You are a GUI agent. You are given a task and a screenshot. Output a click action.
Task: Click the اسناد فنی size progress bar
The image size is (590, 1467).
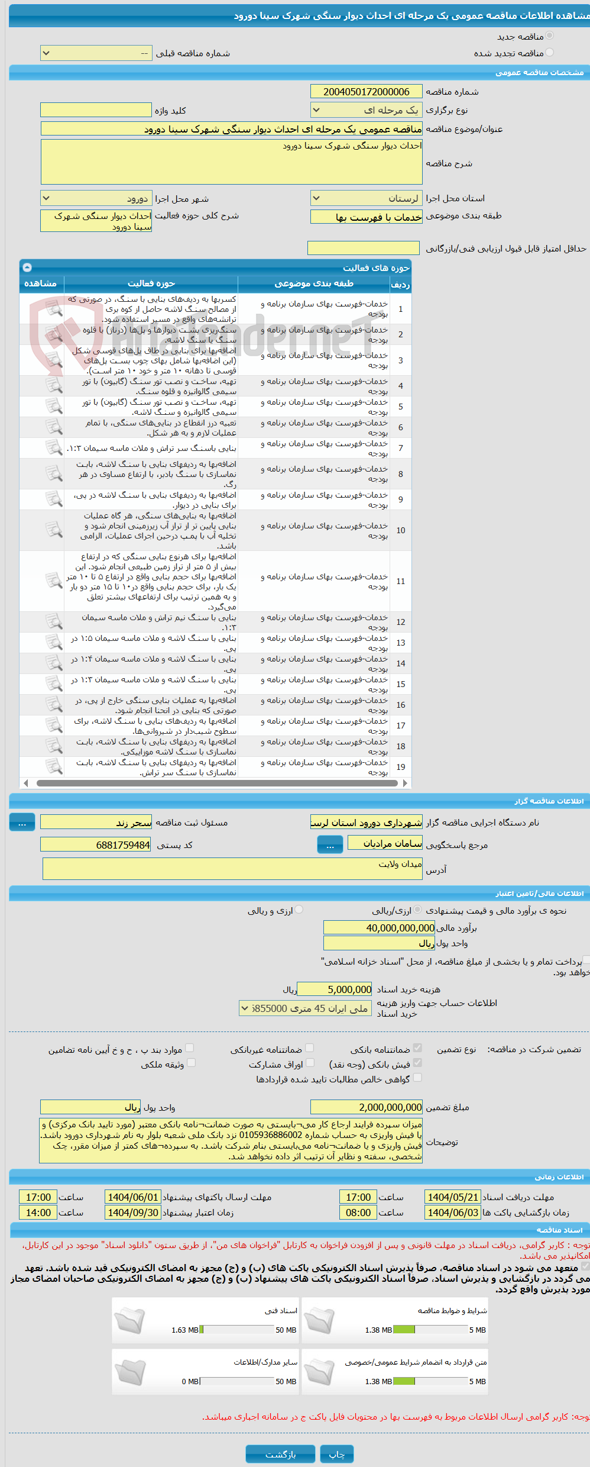point(237,1330)
